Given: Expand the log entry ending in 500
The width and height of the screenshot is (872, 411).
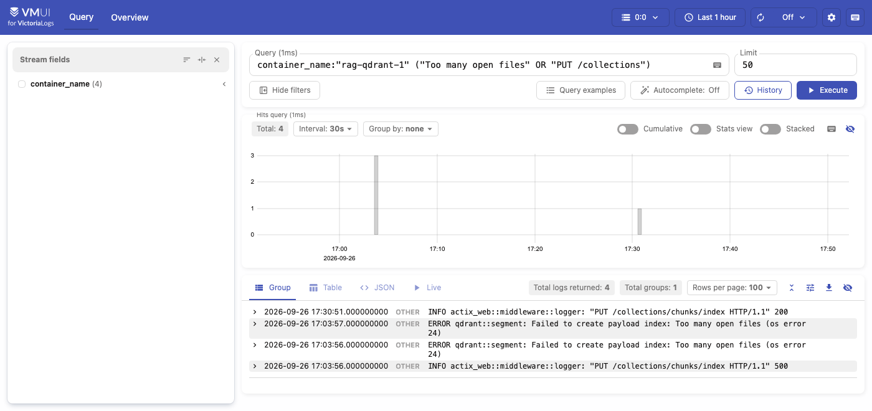Looking at the screenshot, I should (x=255, y=366).
